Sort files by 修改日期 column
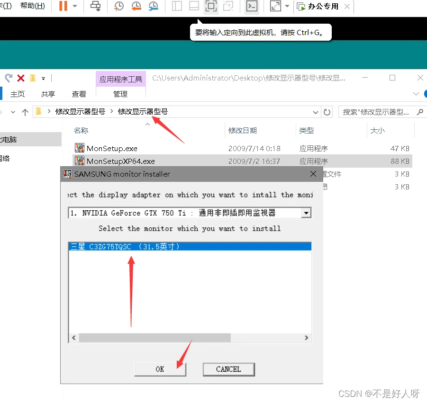The image size is (427, 403). point(242,131)
